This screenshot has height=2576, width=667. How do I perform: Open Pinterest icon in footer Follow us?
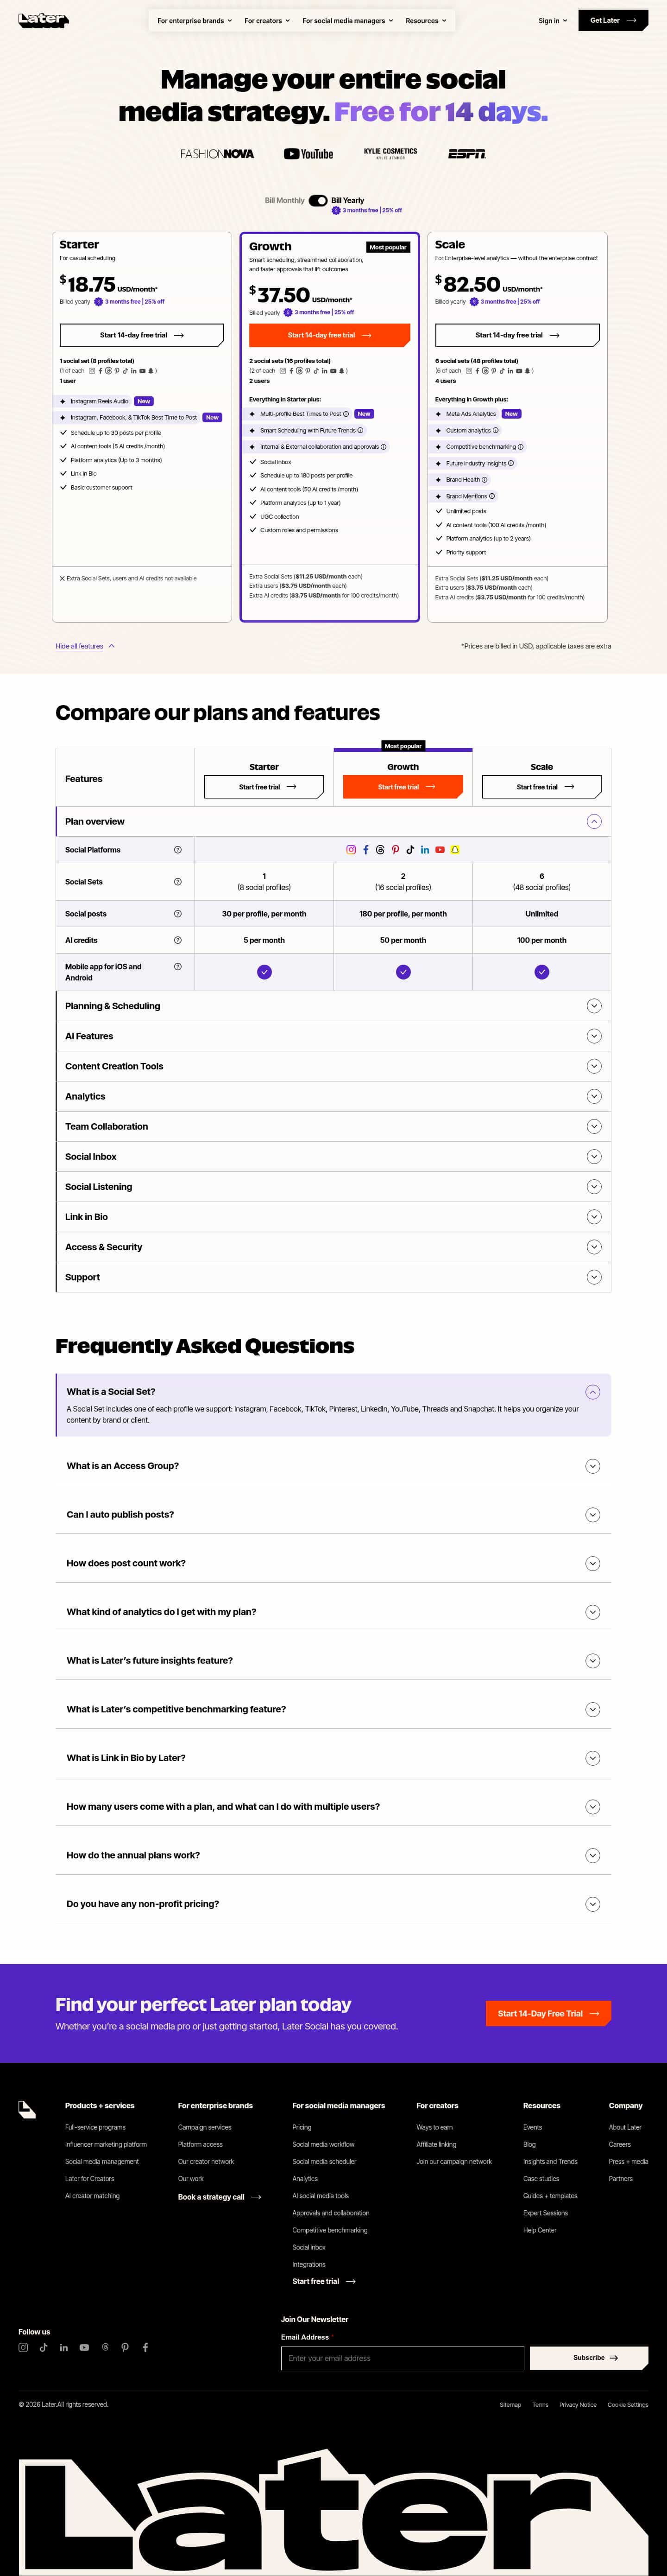tap(125, 2347)
